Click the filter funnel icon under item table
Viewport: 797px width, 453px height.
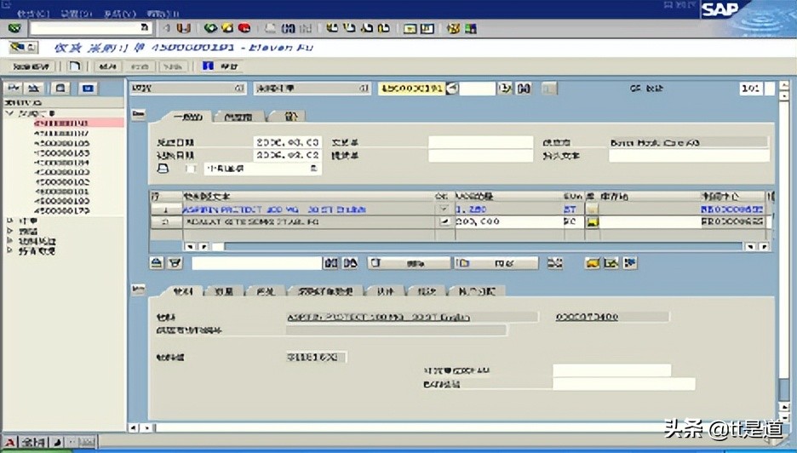click(x=175, y=263)
